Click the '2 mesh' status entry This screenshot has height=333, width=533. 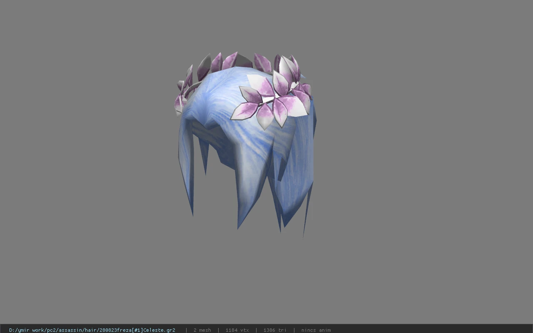click(x=202, y=330)
